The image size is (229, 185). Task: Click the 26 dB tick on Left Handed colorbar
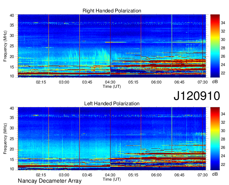click(x=223, y=147)
